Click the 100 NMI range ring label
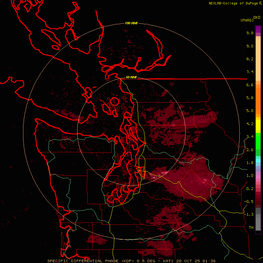Screen dimensions: 263x263 131,23
